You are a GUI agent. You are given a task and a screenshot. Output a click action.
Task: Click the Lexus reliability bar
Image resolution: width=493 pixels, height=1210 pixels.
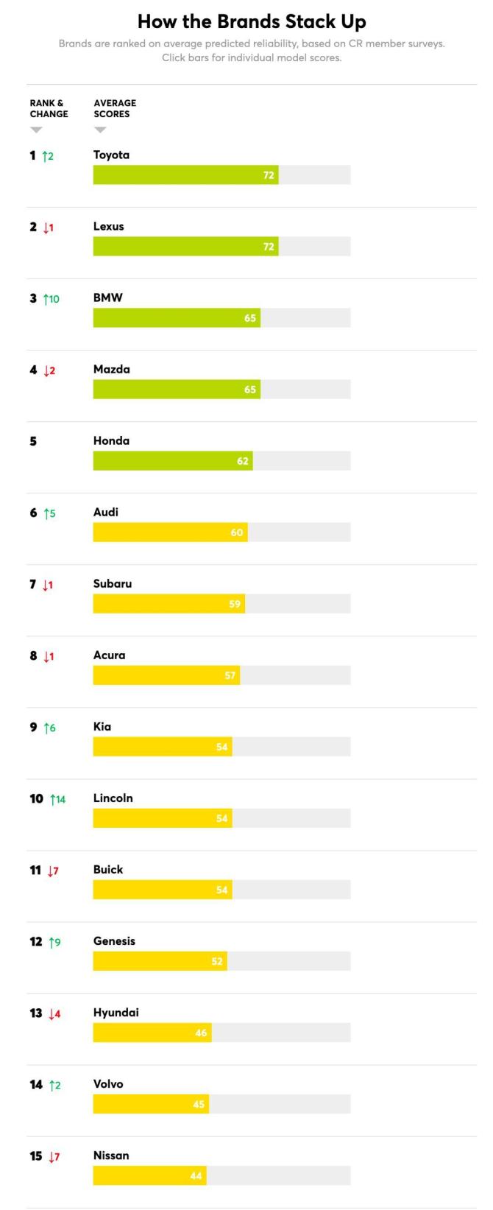[221, 246]
